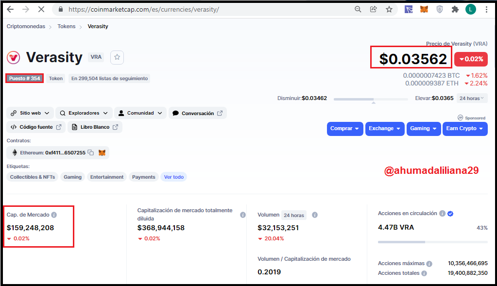Screen dimensions: 497x286
Task: Show Cap. de Mercado info tooltip
Action: pyautogui.click(x=54, y=215)
